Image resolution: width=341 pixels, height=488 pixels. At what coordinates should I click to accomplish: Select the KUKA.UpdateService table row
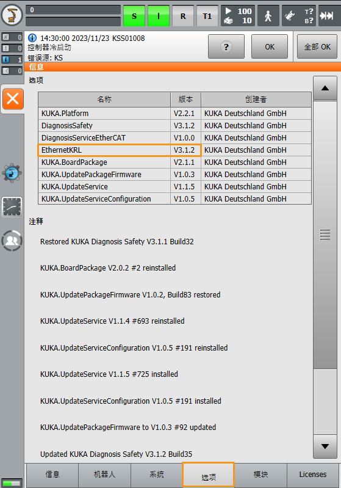pos(174,186)
